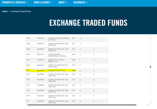Click CUSIP 46436E882
The width and height of the screenshot is (157, 109).
click(x=40, y=74)
